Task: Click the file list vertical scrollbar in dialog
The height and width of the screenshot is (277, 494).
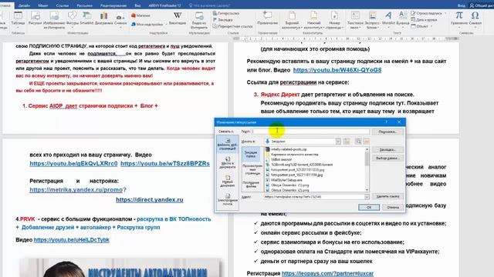Action: 367,169
